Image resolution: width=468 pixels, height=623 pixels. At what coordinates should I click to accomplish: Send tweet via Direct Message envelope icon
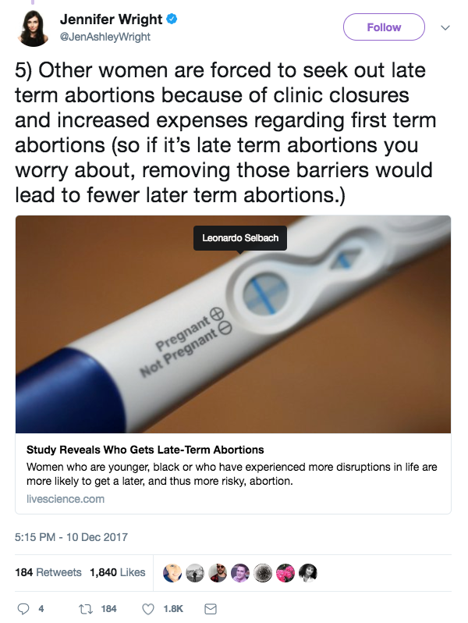click(x=209, y=608)
